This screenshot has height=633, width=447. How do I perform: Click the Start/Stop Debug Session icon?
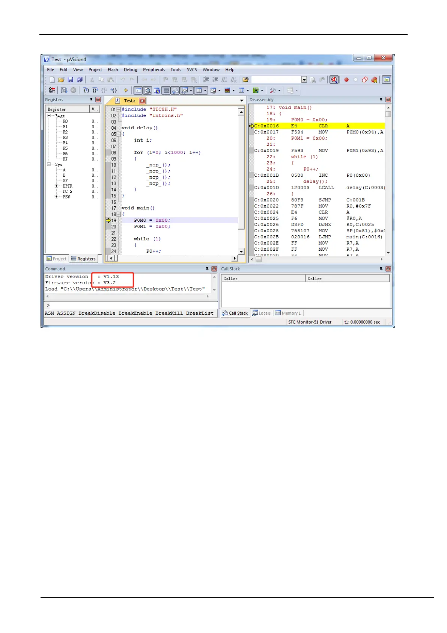point(334,80)
